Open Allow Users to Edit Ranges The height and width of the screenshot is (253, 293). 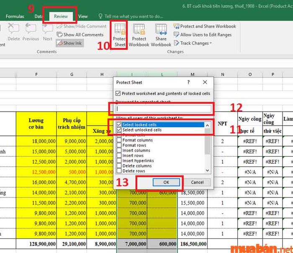[203, 35]
